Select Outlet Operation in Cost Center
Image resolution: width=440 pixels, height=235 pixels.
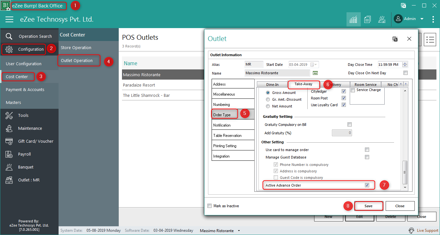pyautogui.click(x=77, y=60)
